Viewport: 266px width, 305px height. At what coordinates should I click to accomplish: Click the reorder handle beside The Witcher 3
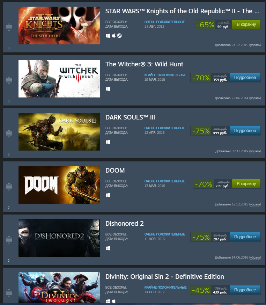(9, 80)
